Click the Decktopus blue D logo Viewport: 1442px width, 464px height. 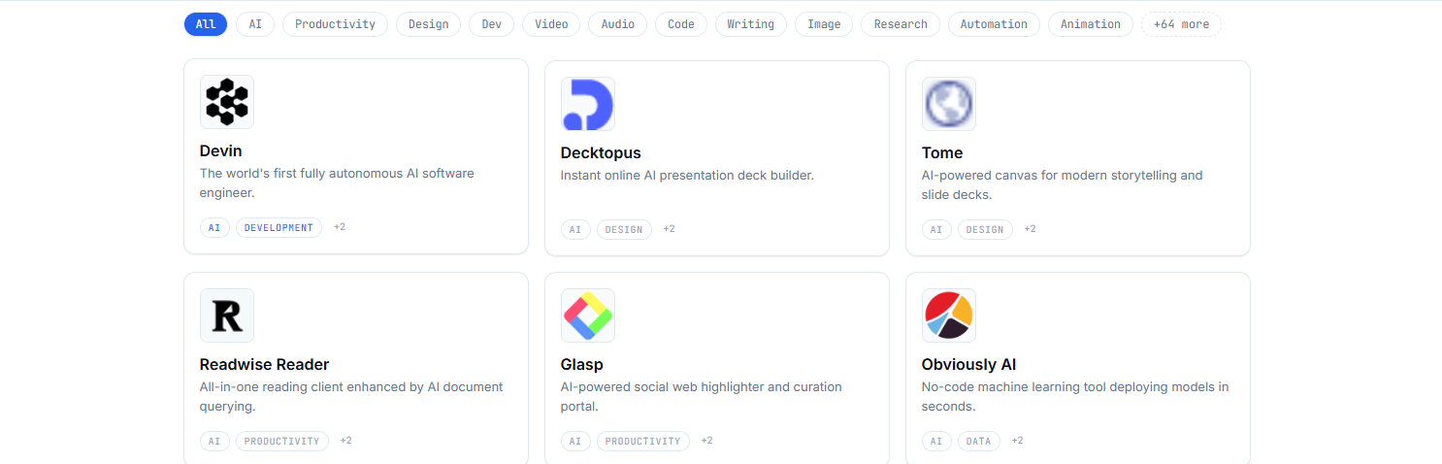click(588, 104)
